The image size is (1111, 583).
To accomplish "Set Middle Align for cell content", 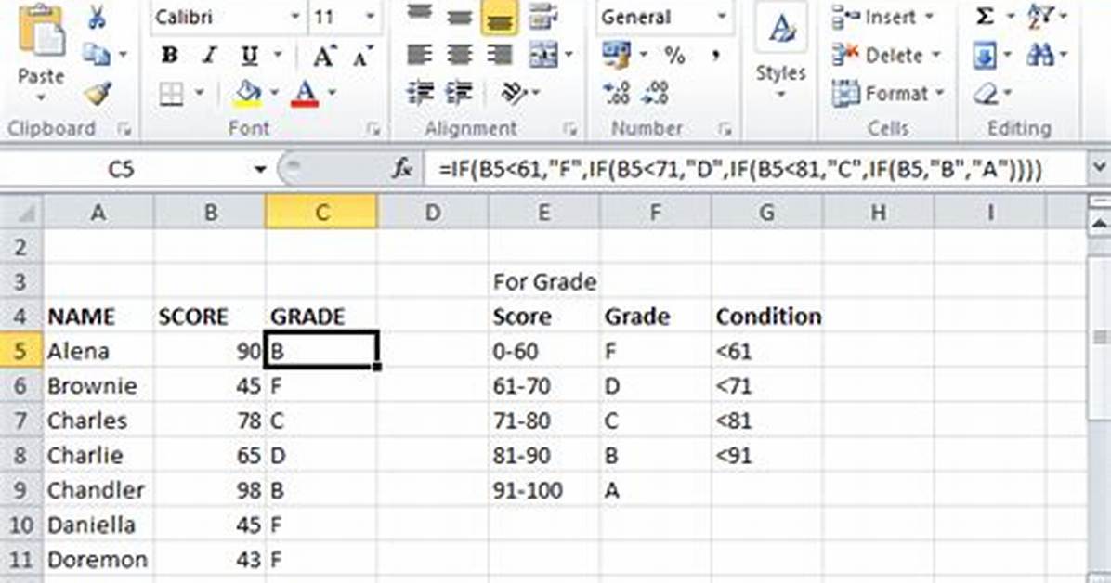I will pos(460,16).
